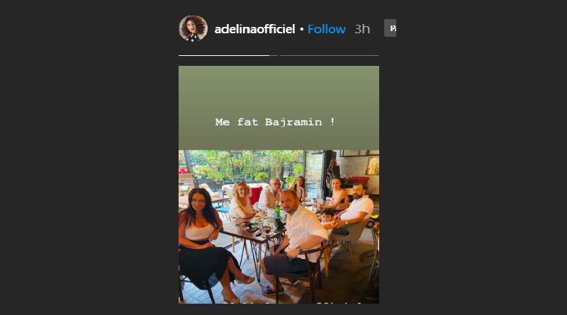Click the framed picture on restaurant wall

pyautogui.click(x=371, y=166)
